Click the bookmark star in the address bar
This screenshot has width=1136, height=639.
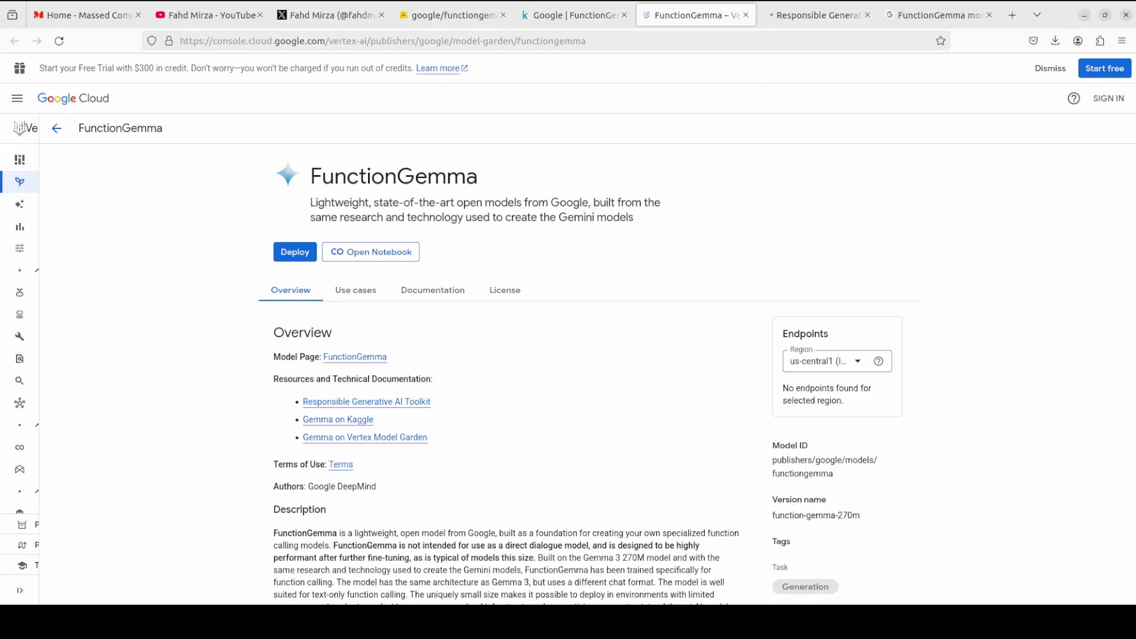point(940,41)
